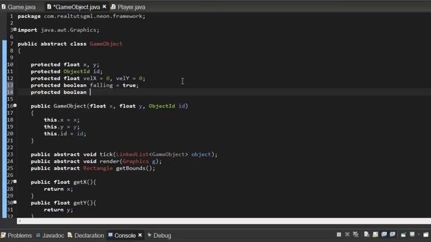Click the 'velY' variable on line 12
The image size is (431, 242).
point(123,79)
